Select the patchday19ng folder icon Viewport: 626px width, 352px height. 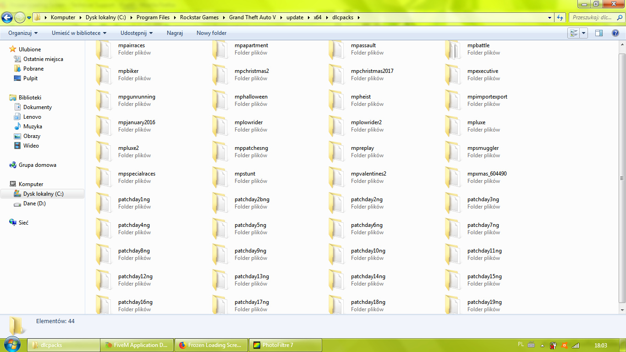(x=453, y=306)
